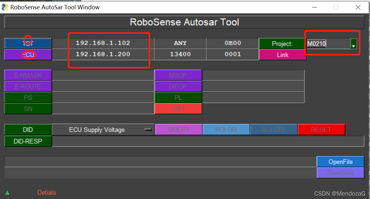Click the PL button

178,98
